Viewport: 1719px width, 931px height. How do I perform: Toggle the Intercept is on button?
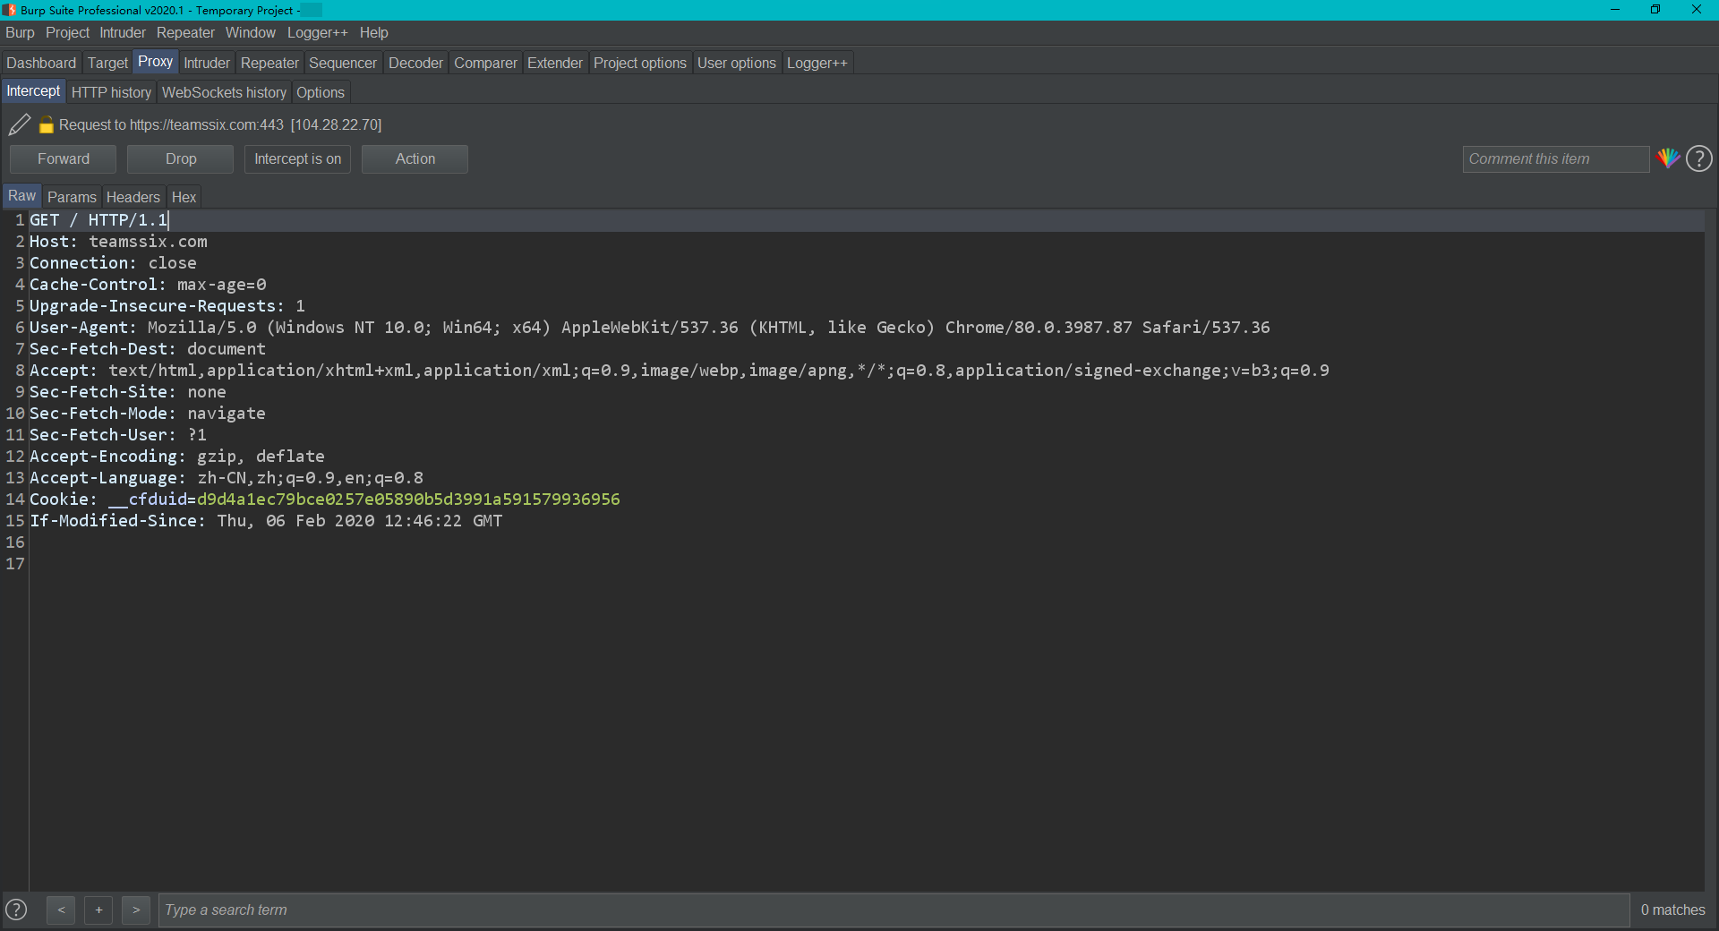click(297, 158)
